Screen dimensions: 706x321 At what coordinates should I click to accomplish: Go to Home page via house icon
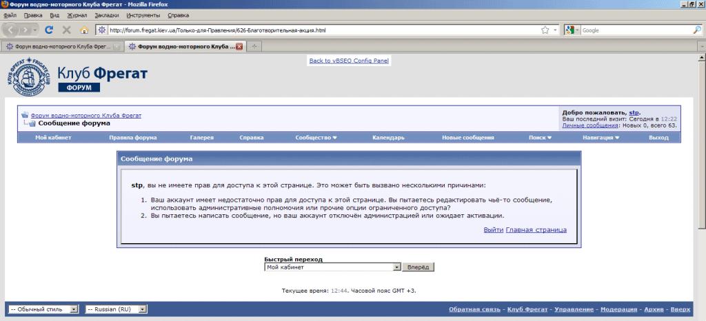pyautogui.click(x=84, y=30)
